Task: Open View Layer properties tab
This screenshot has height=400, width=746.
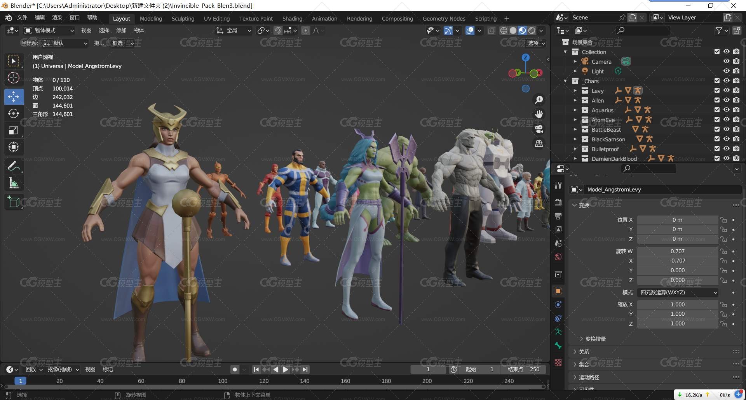Action: tap(558, 230)
